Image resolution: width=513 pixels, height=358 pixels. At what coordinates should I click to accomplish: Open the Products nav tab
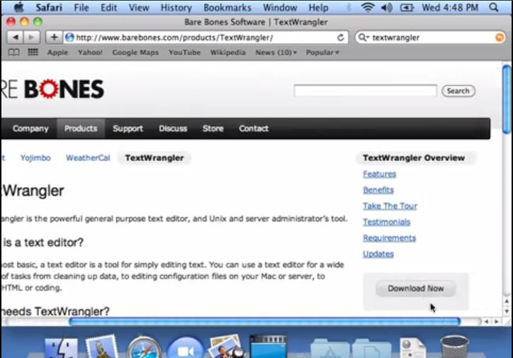(x=81, y=128)
